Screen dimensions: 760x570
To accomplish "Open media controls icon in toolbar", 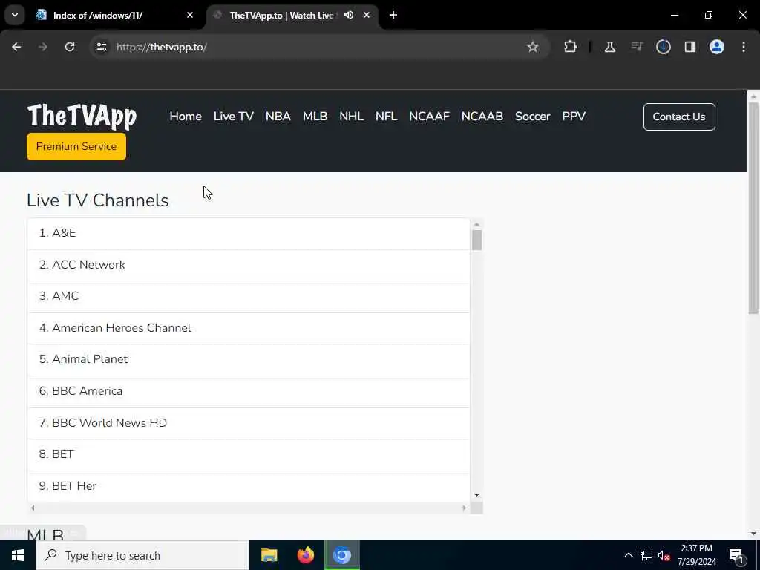I will 637,47.
